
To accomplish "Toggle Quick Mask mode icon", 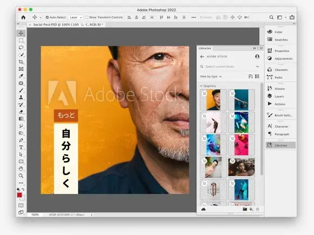I will [x=21, y=205].
